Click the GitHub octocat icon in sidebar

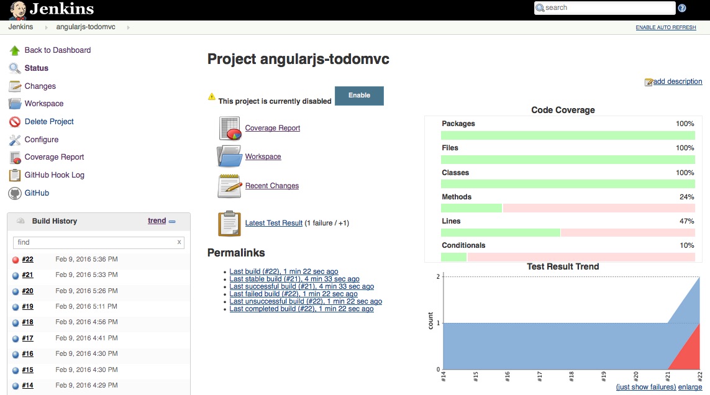click(x=14, y=193)
